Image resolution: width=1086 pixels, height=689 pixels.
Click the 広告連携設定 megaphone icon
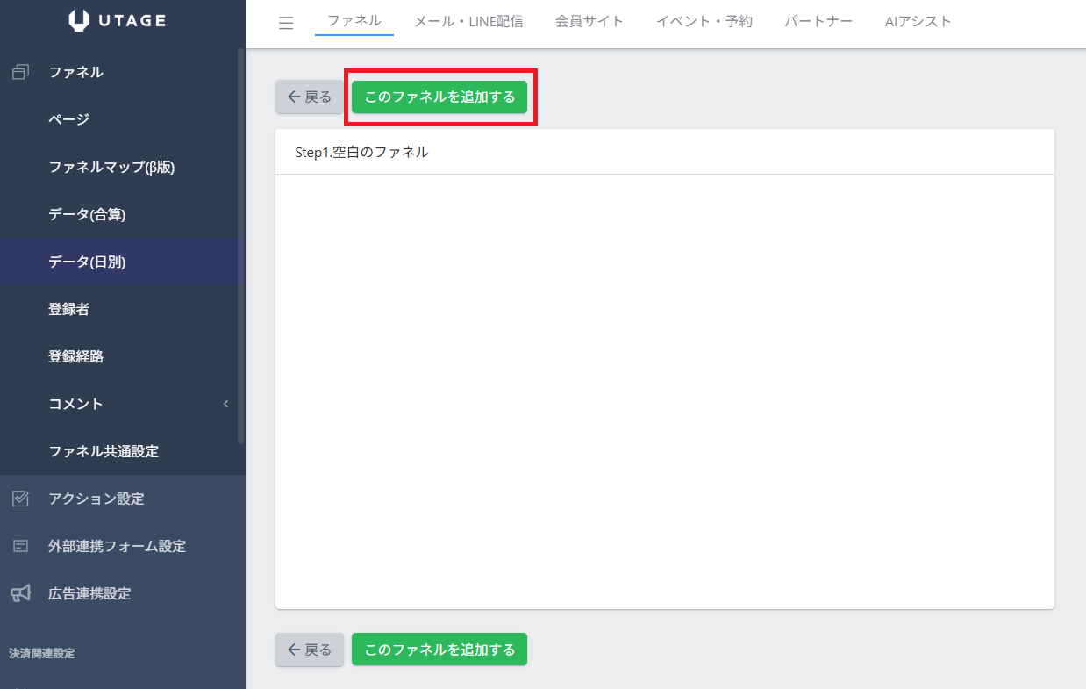click(x=21, y=593)
